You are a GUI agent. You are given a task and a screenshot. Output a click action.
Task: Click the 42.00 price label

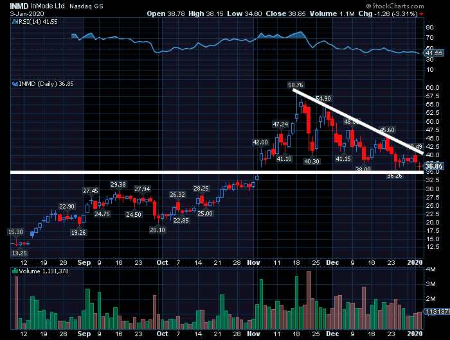click(x=260, y=142)
